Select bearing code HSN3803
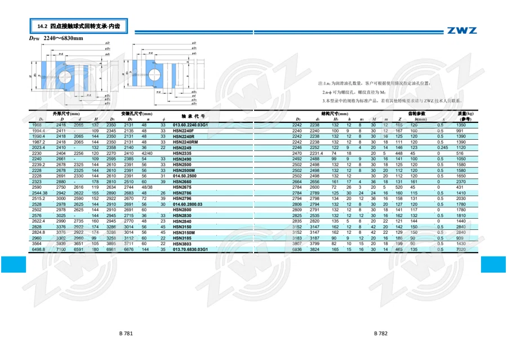Image resolution: width=507 pixels, height=359 pixels. tap(182, 244)
